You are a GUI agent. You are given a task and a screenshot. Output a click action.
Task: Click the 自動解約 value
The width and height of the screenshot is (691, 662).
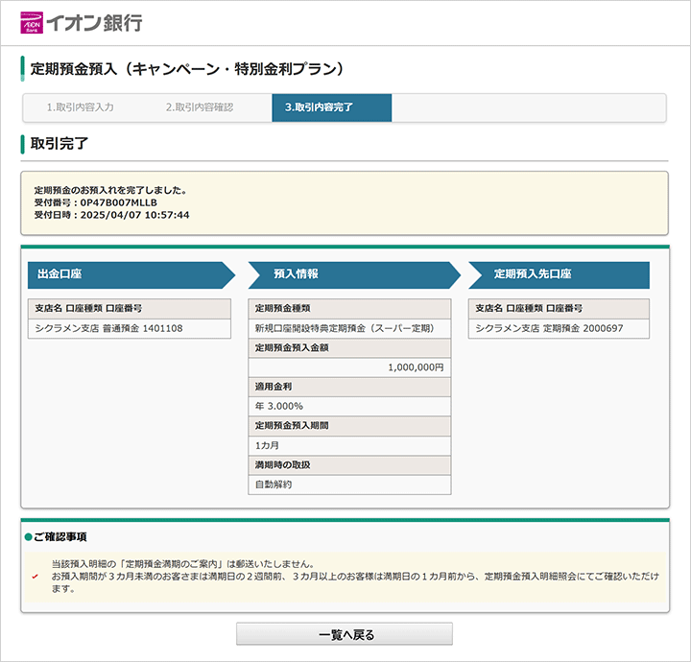pyautogui.click(x=274, y=485)
